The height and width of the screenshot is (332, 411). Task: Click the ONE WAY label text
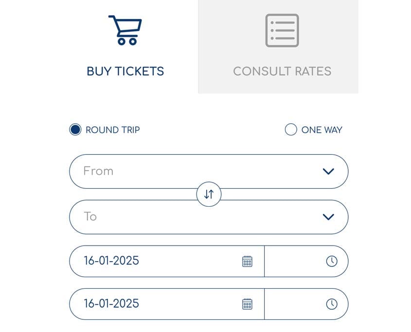pos(322,130)
